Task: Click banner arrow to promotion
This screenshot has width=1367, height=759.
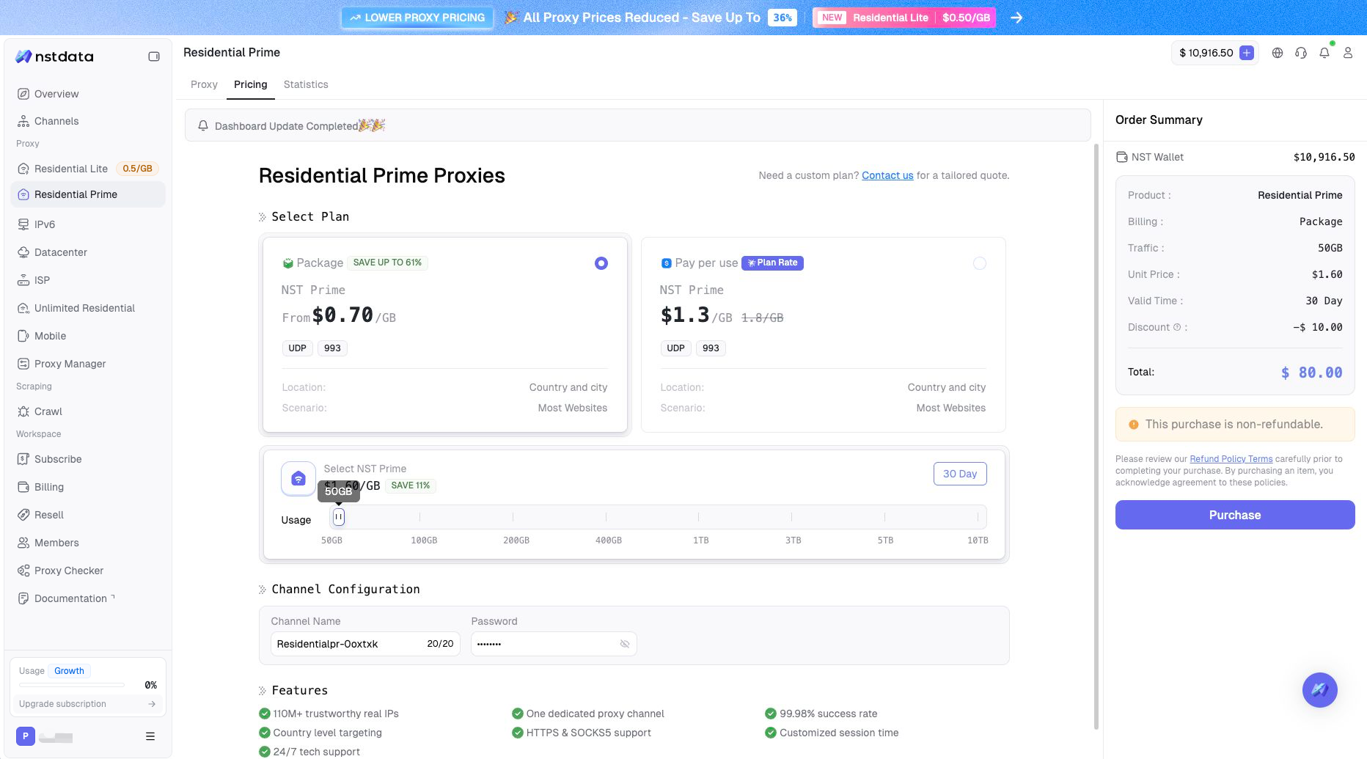Action: pos(1016,18)
